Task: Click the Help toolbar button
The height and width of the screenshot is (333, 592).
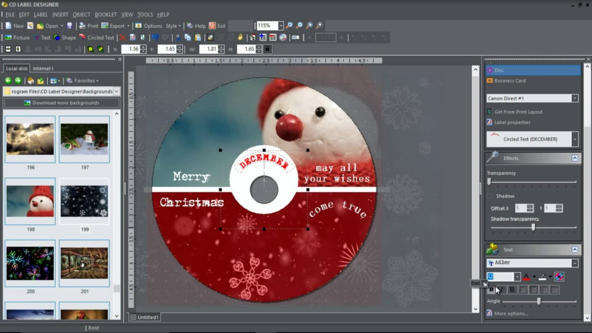Action: 196,26
